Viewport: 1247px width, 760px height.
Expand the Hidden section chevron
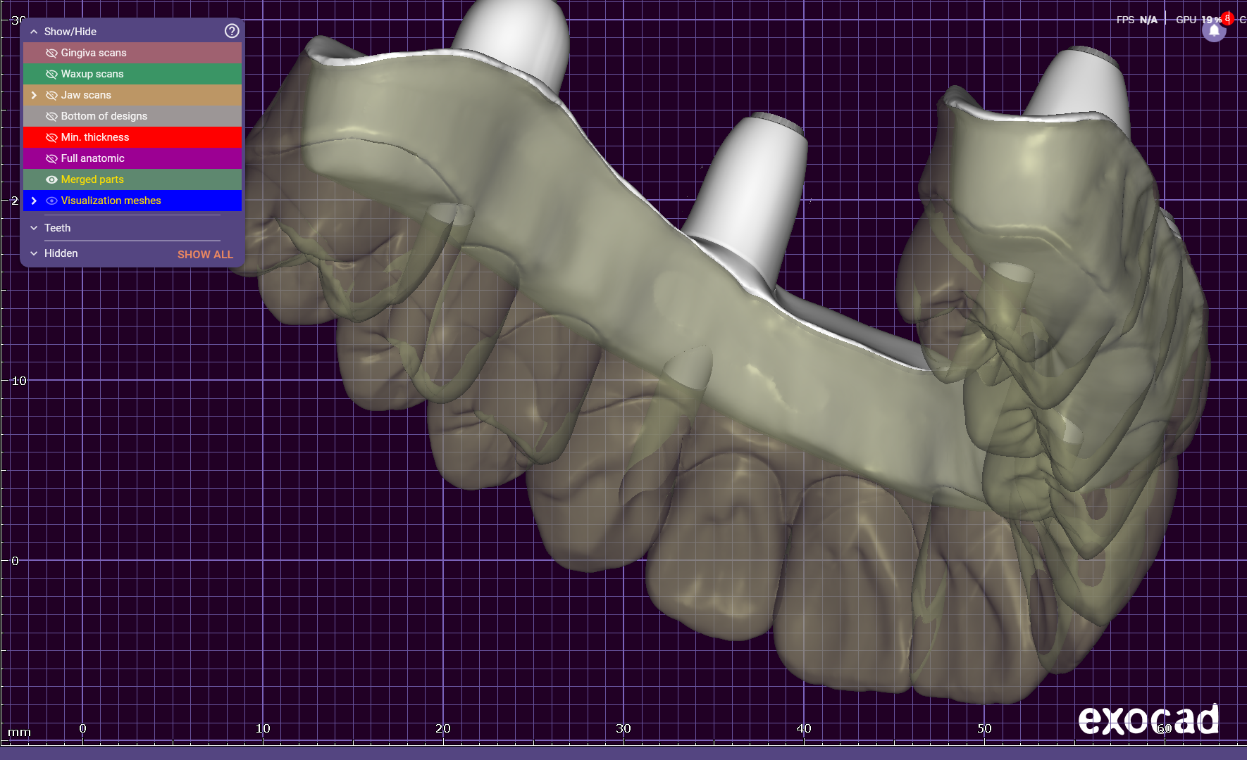(34, 253)
